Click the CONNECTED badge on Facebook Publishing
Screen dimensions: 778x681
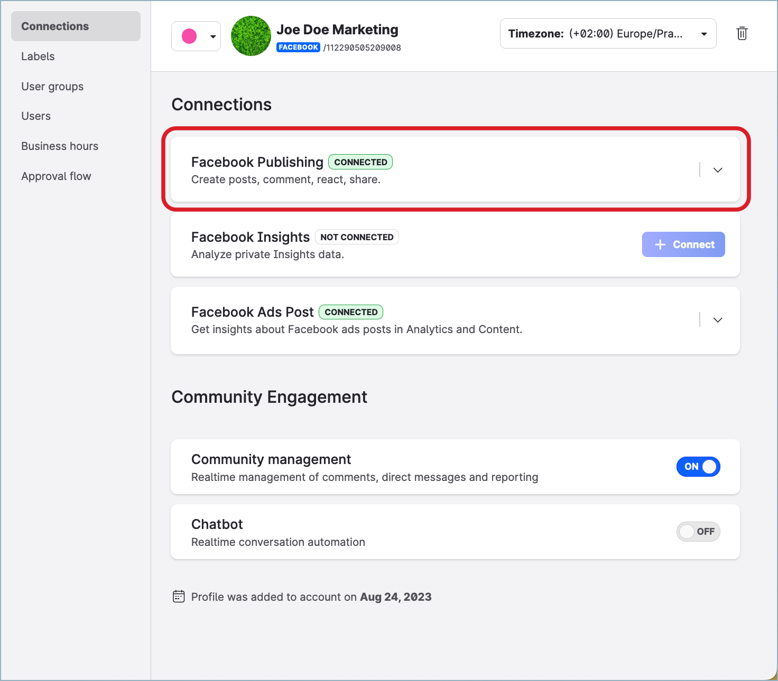pos(360,162)
